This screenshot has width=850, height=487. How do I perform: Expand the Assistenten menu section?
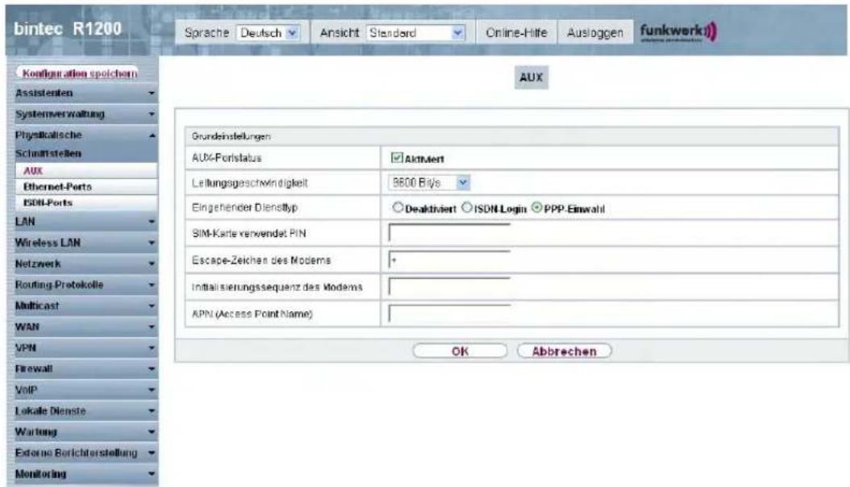(85, 94)
